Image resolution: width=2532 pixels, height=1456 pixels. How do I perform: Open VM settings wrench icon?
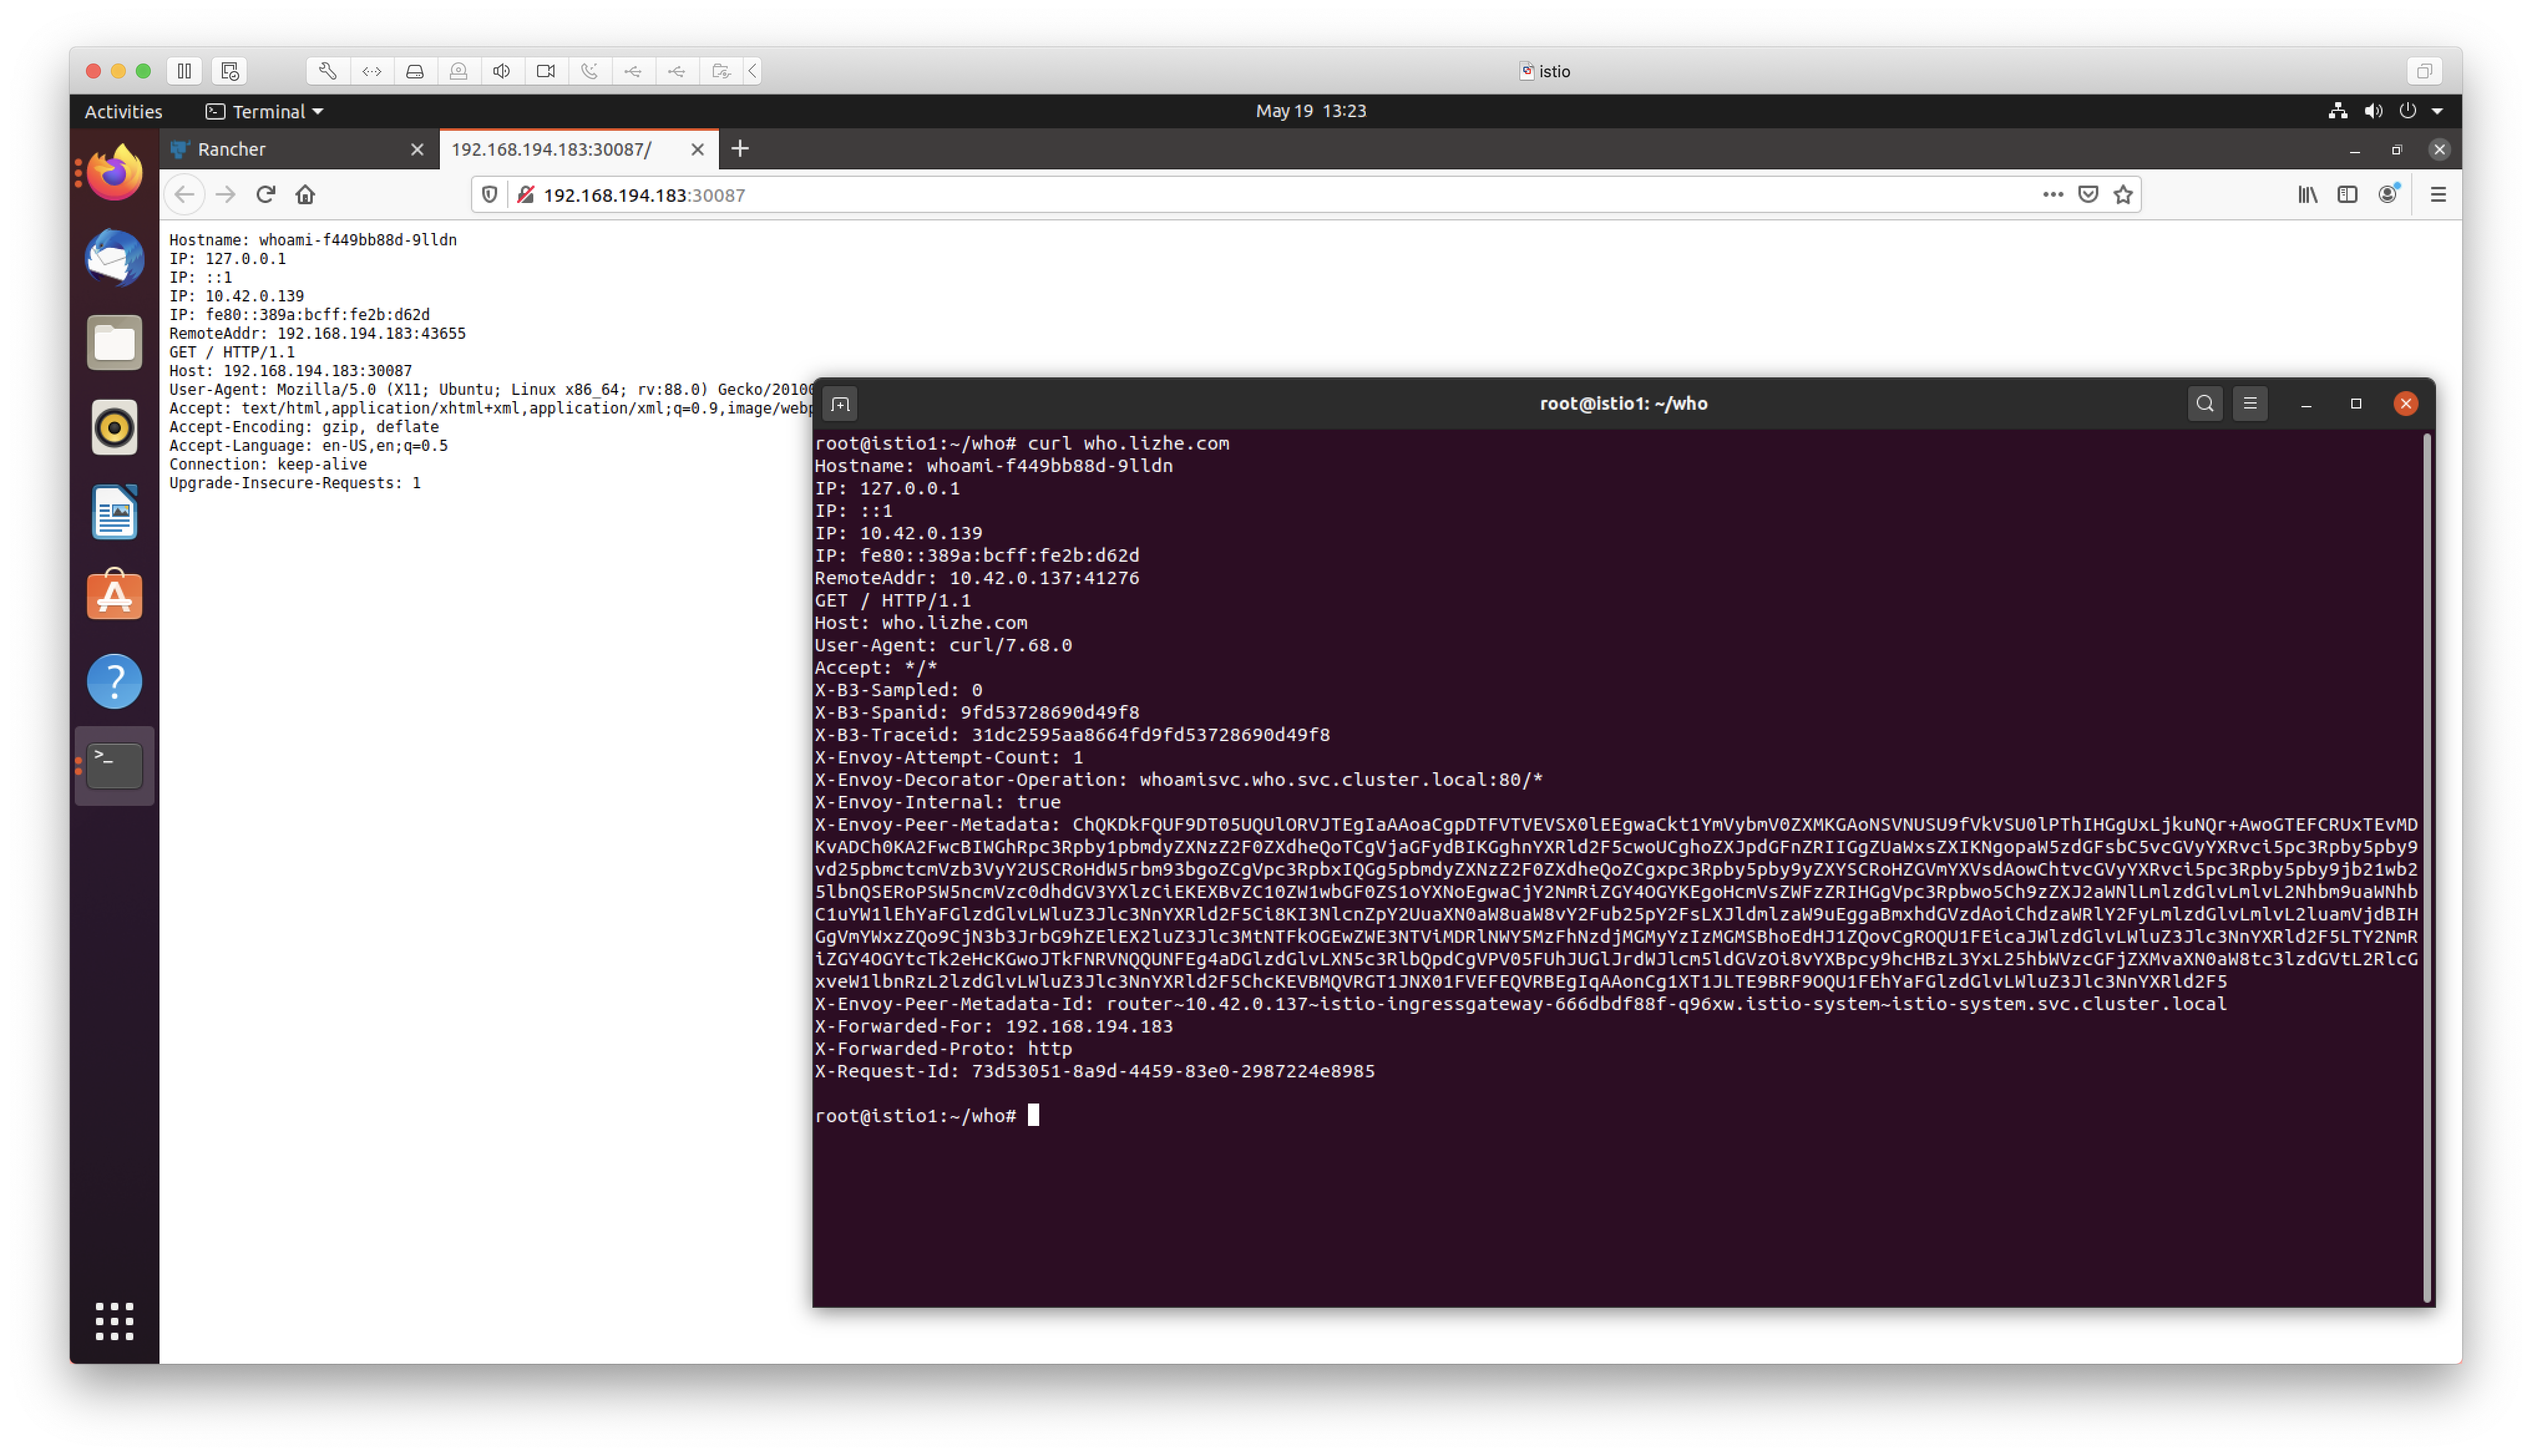click(327, 71)
